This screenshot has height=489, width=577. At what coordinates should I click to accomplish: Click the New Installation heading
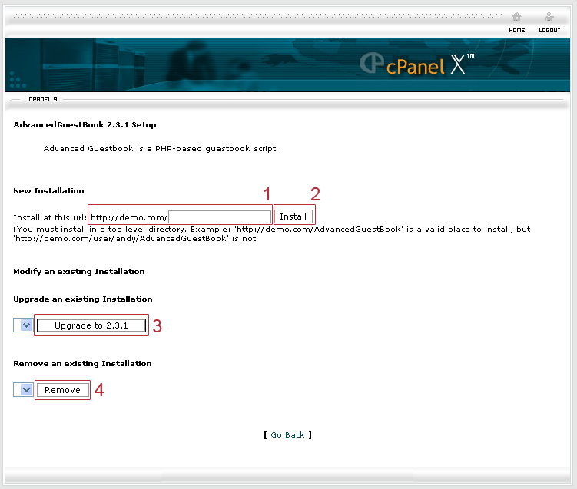coord(48,191)
